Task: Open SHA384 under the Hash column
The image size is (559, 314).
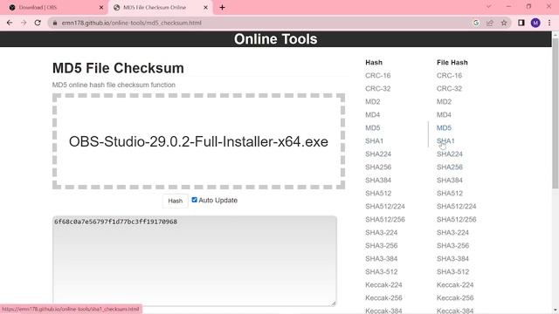Action: coord(378,181)
